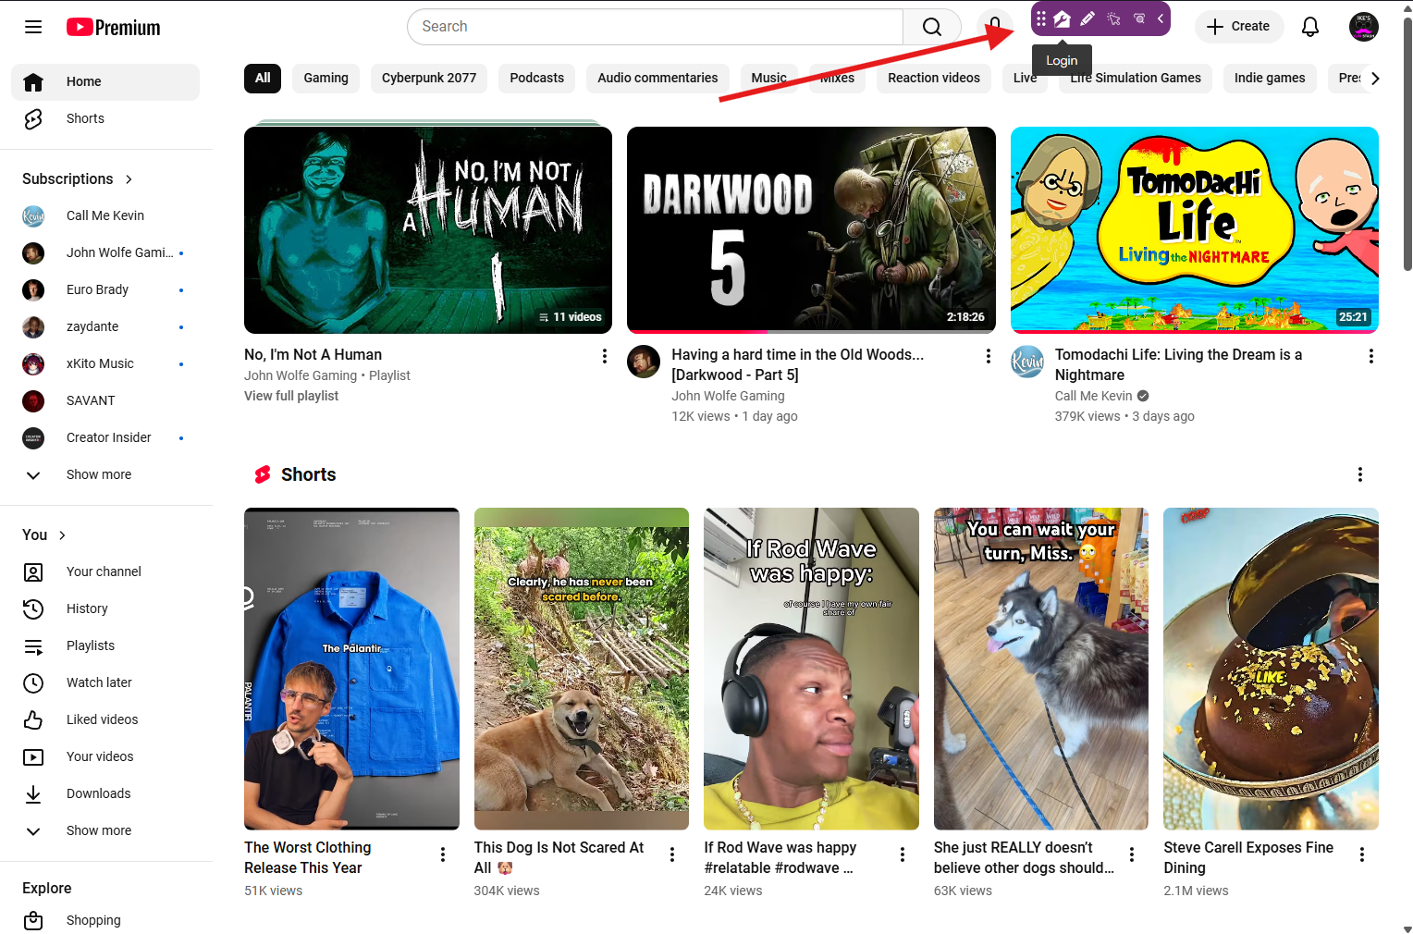This screenshot has height=934, width=1413.
Task: Show more items under You section
Action: tap(105, 830)
